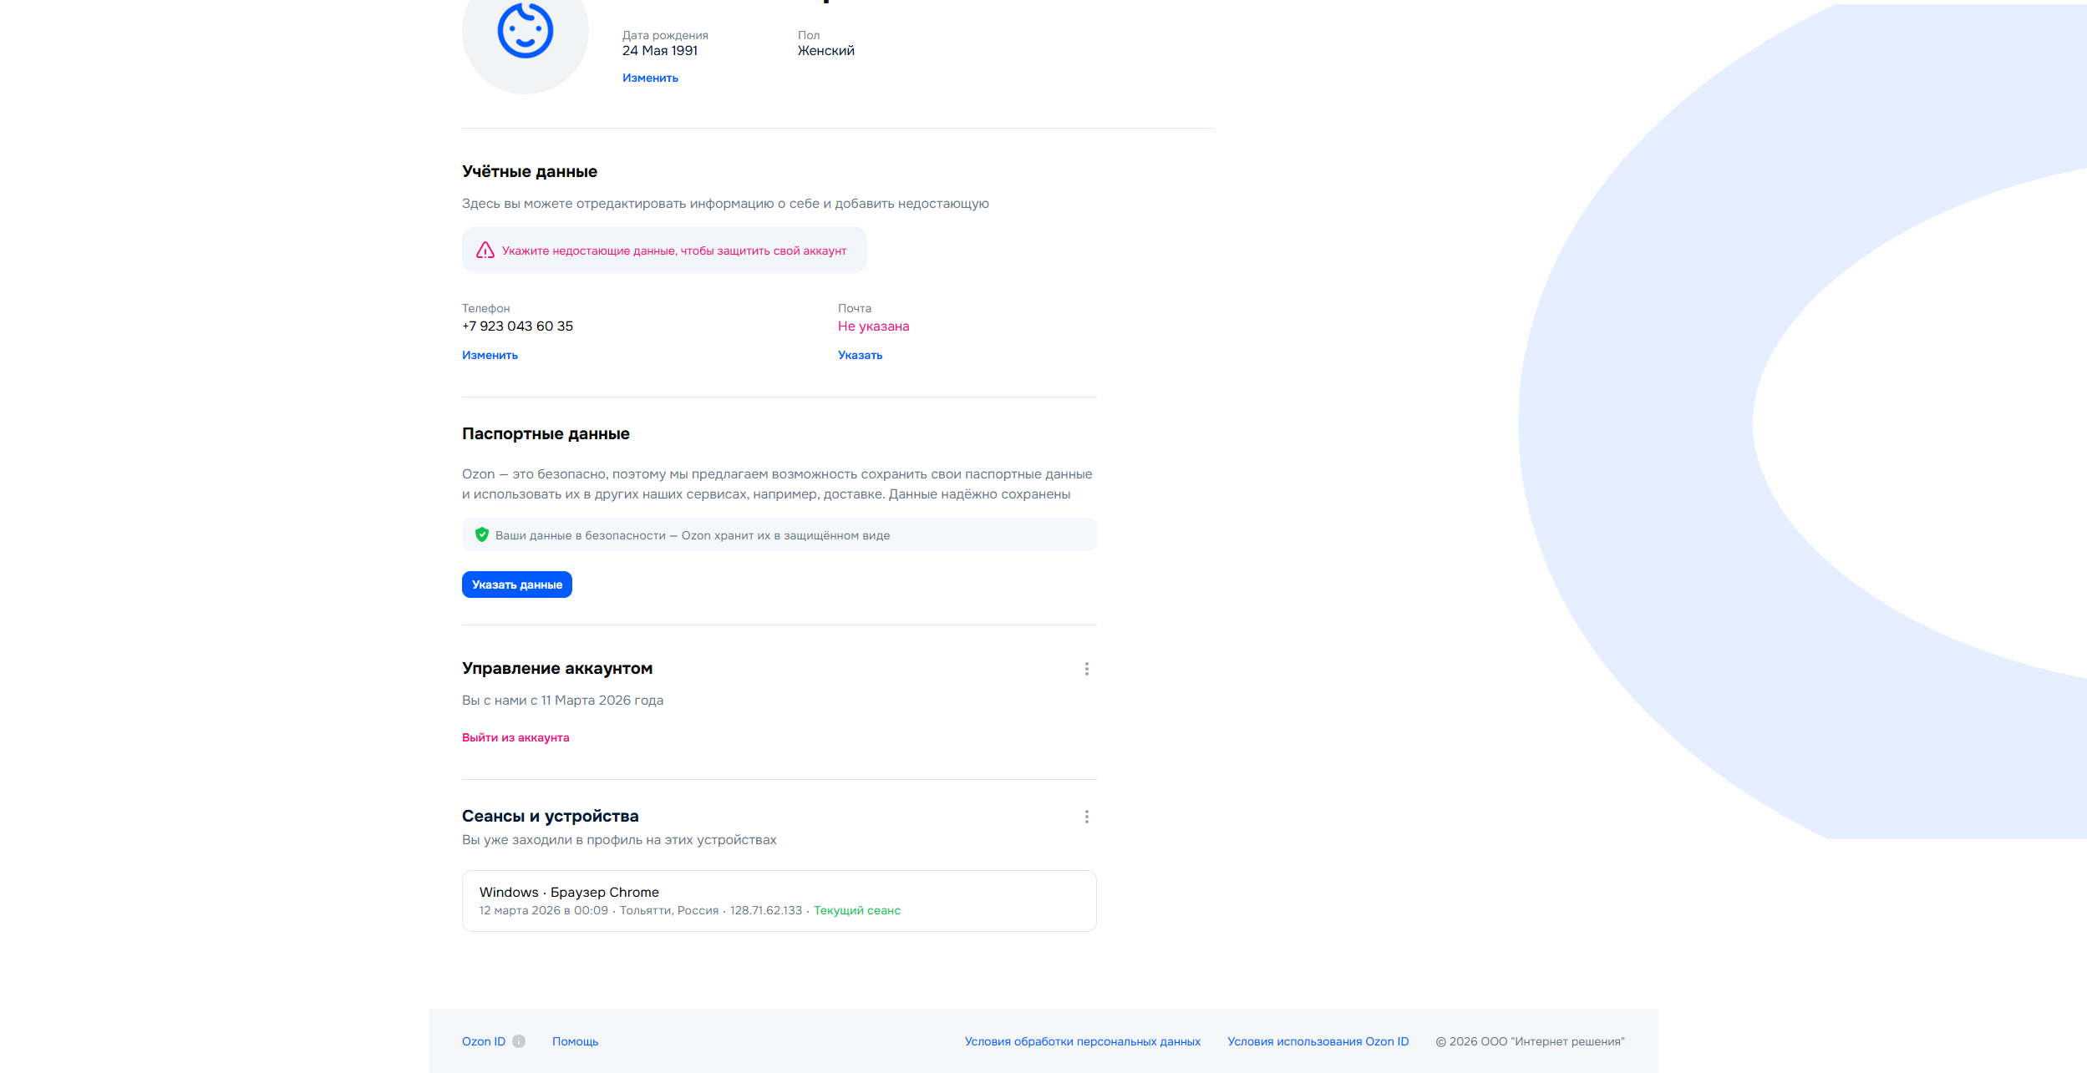Click the data safety notice banner
2087x1073 pixels.
point(779,535)
